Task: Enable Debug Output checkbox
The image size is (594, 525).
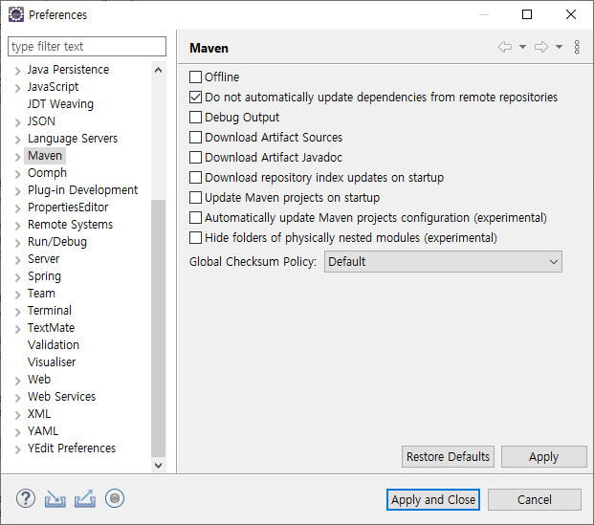Action: (195, 117)
